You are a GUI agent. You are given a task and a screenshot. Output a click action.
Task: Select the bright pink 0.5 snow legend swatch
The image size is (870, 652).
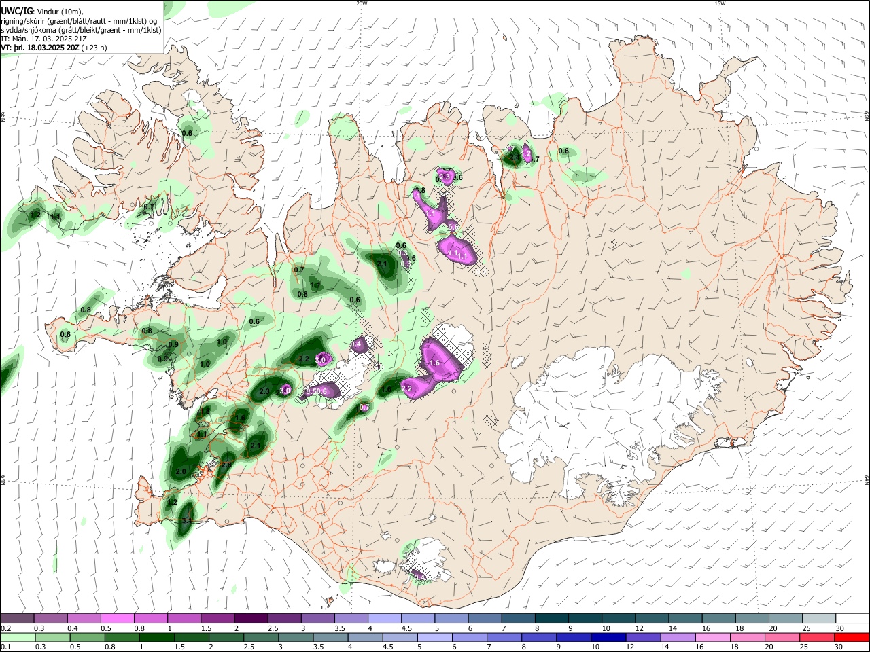118,618
